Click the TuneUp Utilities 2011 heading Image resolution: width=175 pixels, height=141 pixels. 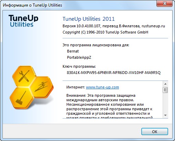coord(89,19)
